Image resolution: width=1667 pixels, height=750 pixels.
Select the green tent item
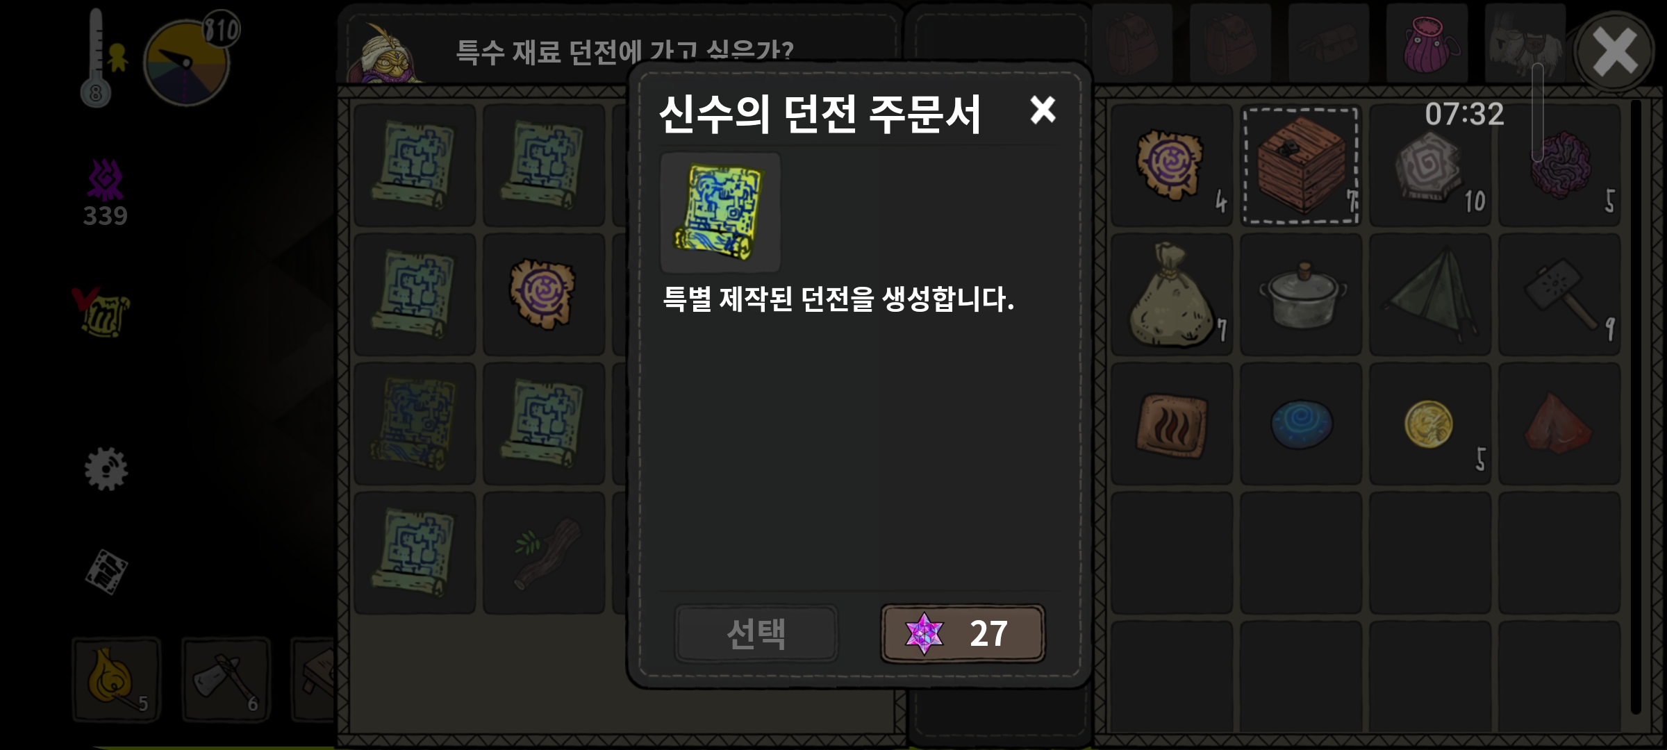(x=1430, y=294)
